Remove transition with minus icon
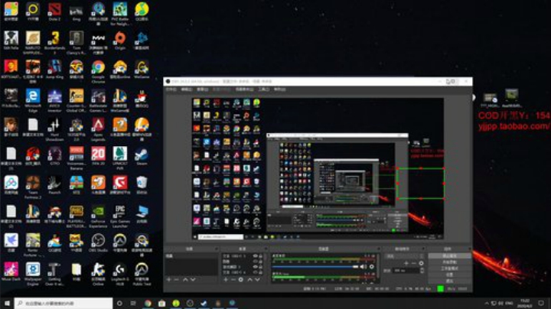 [413, 263]
